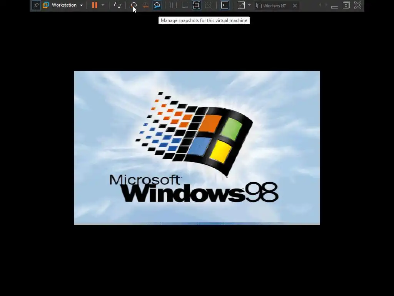Viewport: 394px width, 296px height.
Task: Close the Windows NT tab
Action: coord(295,5)
